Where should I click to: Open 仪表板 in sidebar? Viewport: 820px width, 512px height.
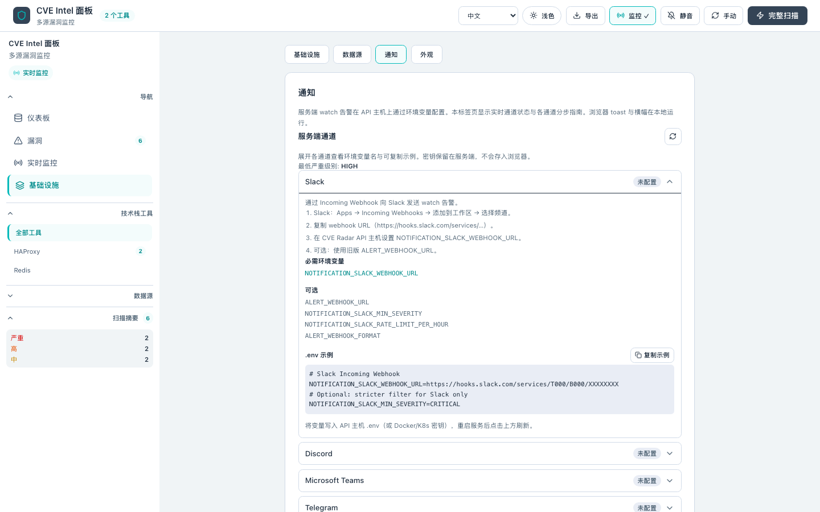pyautogui.click(x=80, y=118)
